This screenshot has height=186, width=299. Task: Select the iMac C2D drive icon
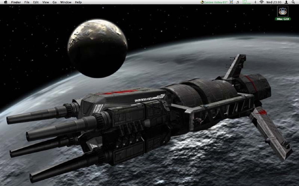tap(283, 11)
